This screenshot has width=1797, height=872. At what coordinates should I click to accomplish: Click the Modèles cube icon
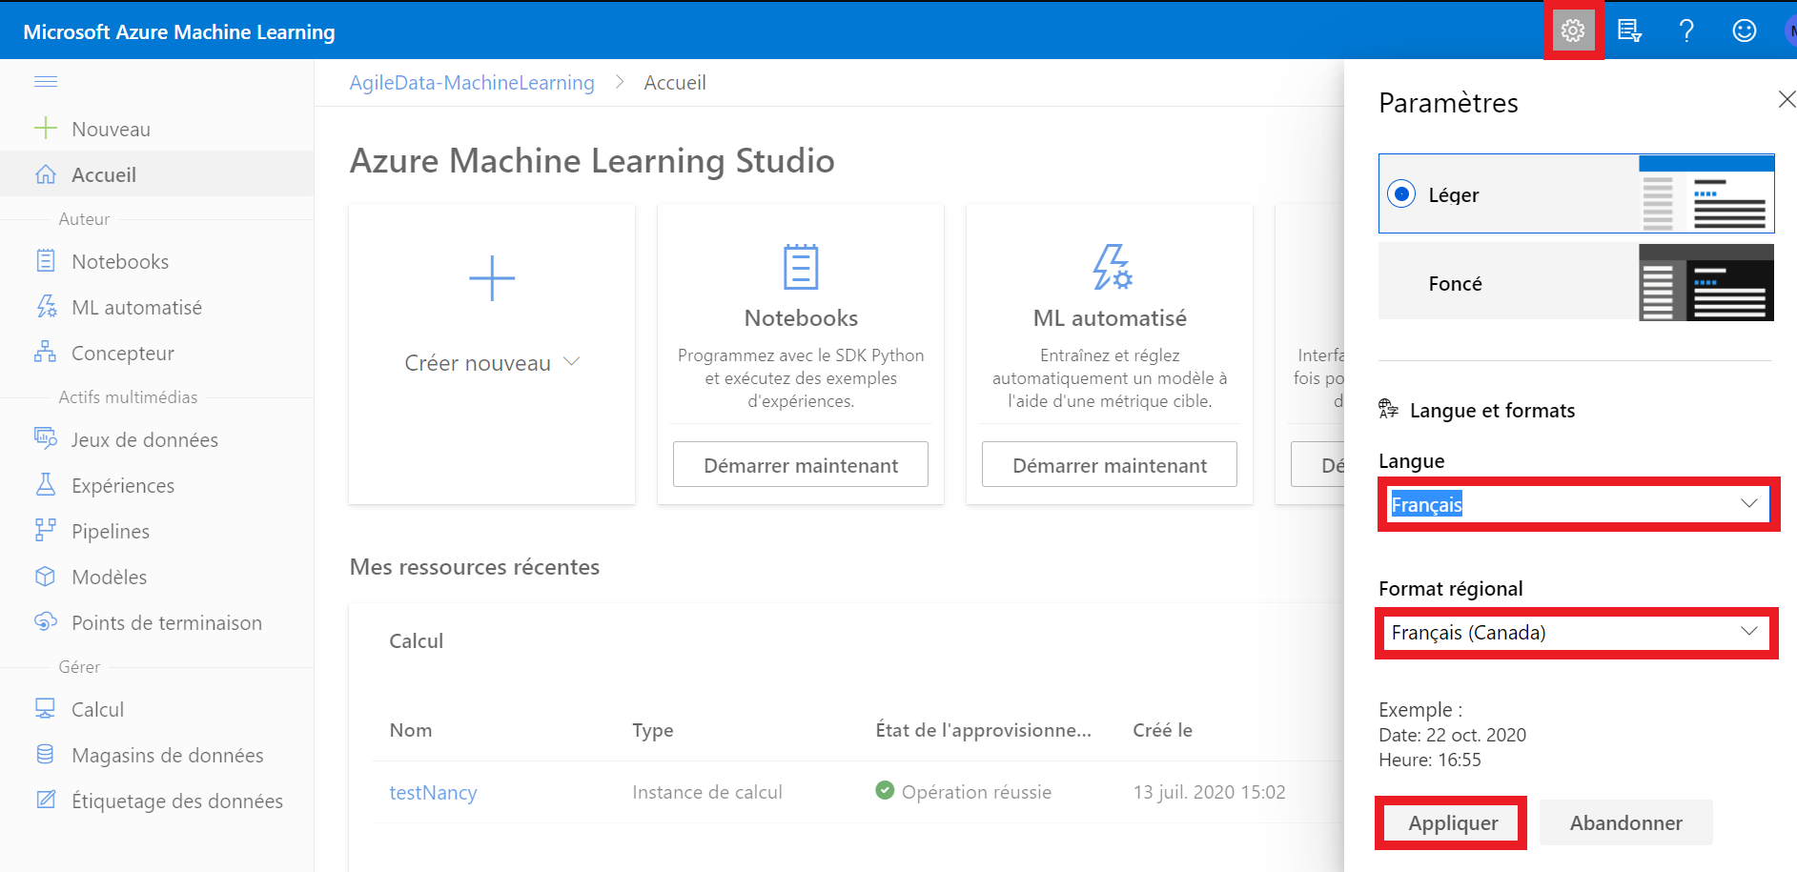[x=46, y=576]
